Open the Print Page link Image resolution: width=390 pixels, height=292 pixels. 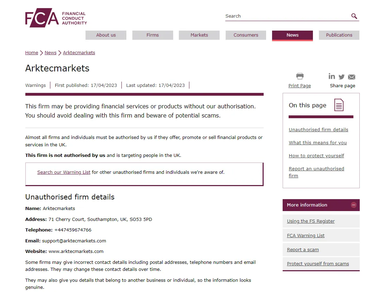(300, 86)
